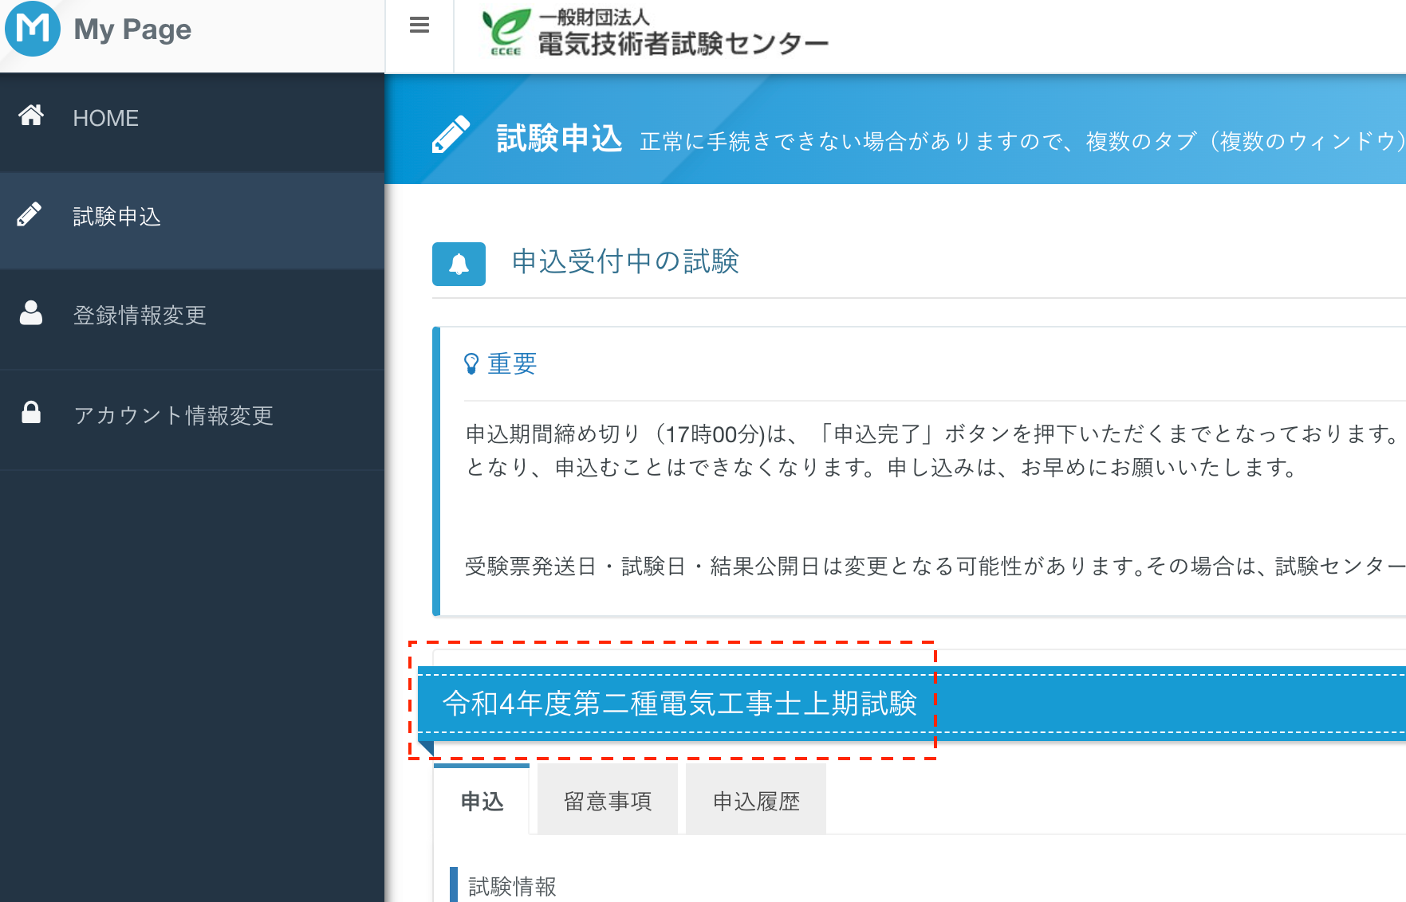Click the pencil icon in the sidebar
This screenshot has height=902, width=1406.
tap(30, 214)
